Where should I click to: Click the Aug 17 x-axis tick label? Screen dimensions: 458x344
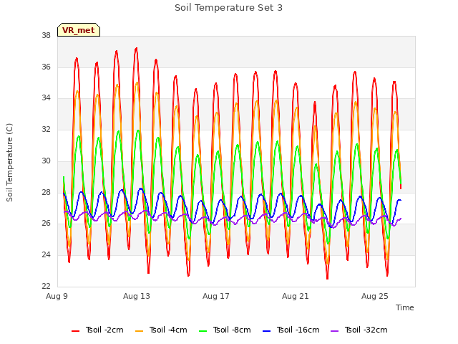pyautogui.click(x=216, y=296)
